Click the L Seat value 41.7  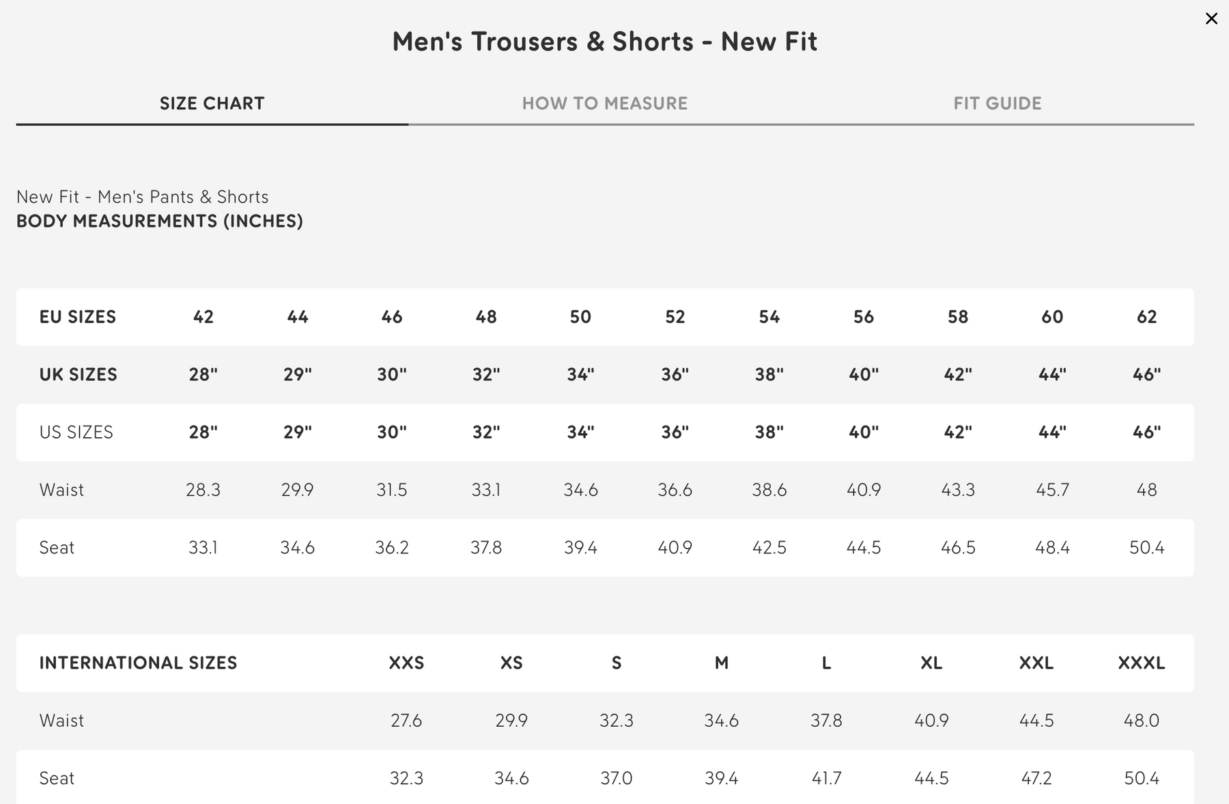point(826,778)
